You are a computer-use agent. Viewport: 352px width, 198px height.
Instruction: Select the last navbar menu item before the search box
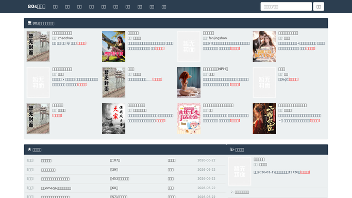(164, 7)
